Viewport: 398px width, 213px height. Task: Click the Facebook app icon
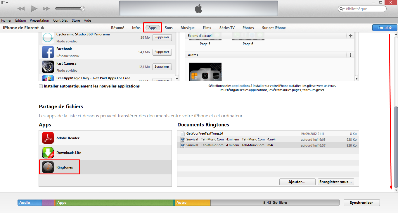[48, 52]
